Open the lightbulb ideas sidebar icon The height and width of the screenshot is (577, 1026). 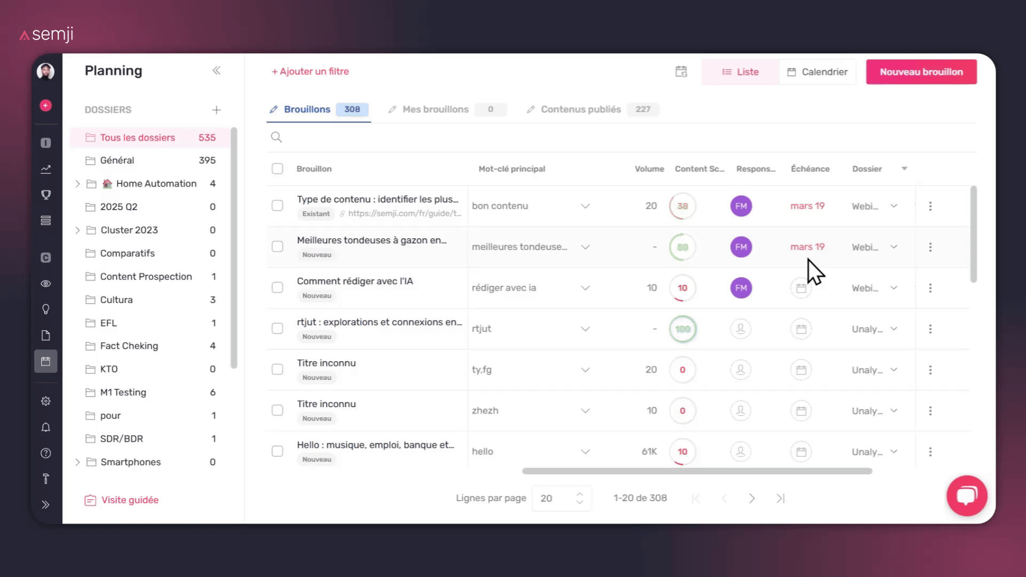tap(46, 309)
